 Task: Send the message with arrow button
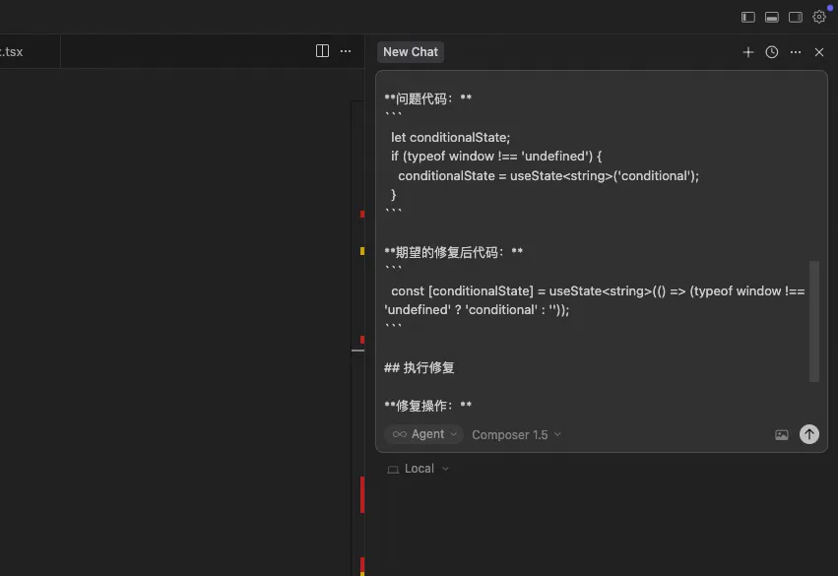point(809,434)
